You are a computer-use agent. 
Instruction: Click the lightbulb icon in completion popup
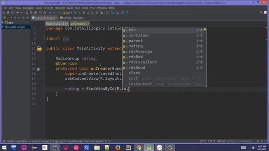205,30
